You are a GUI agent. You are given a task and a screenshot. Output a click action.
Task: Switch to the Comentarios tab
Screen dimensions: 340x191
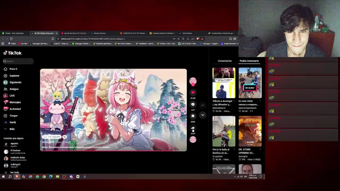point(225,61)
